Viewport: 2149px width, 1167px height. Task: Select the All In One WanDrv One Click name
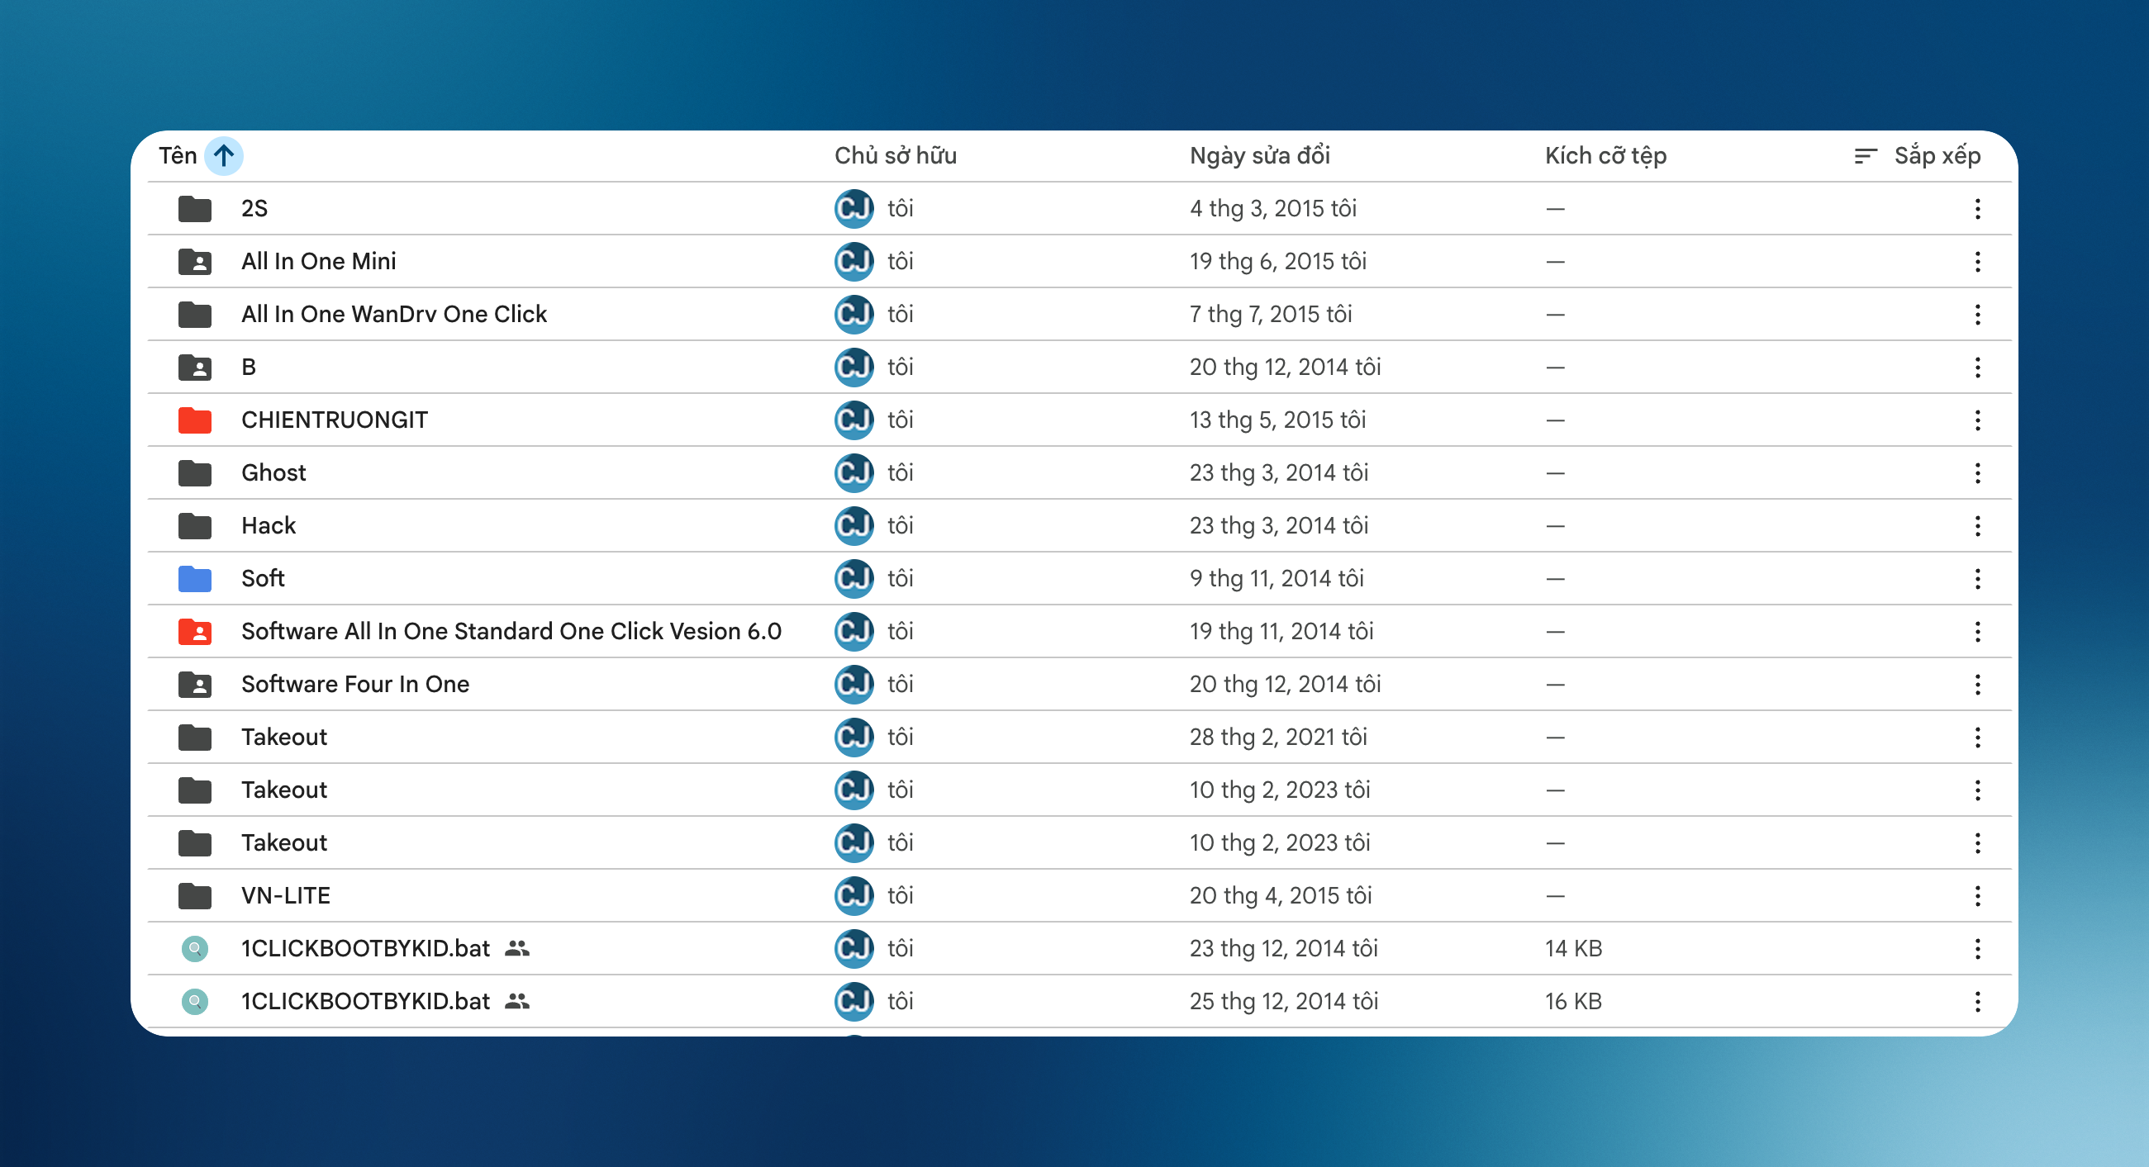[394, 315]
